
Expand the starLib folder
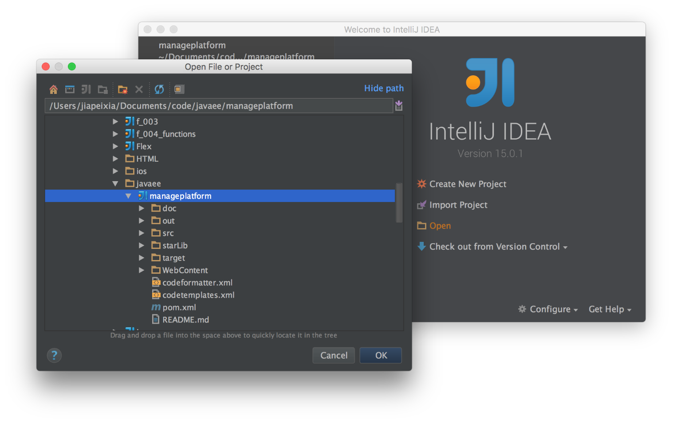tap(142, 245)
